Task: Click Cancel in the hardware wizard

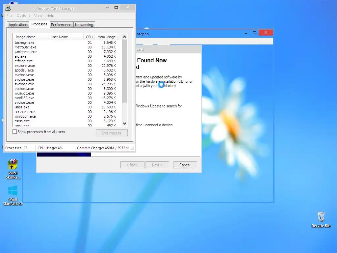Action: pos(185,165)
